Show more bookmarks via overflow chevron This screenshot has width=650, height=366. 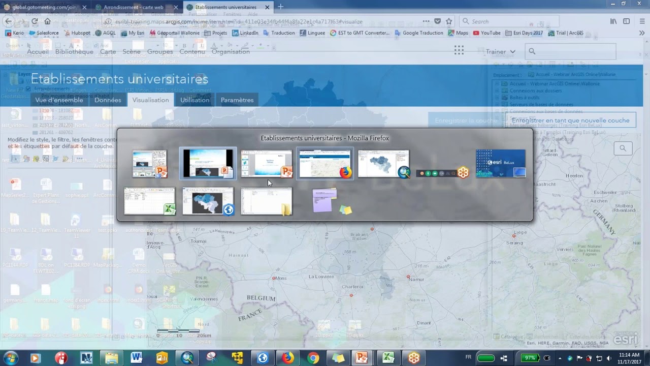(x=642, y=33)
